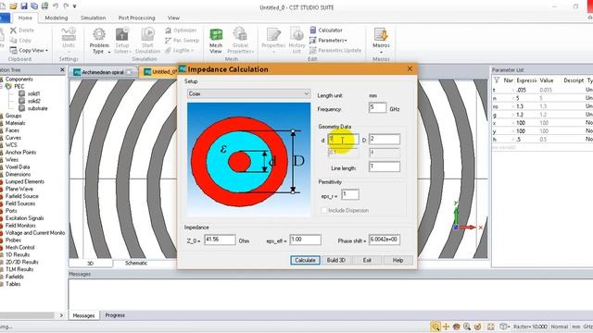Click the Save icon in quick access toolbar
The width and height of the screenshot is (593, 333).
click(x=24, y=6)
